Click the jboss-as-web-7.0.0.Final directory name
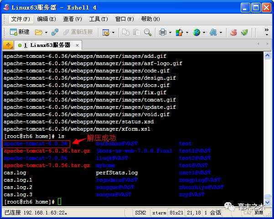Screen dimensions: 274x219 (x=134, y=151)
